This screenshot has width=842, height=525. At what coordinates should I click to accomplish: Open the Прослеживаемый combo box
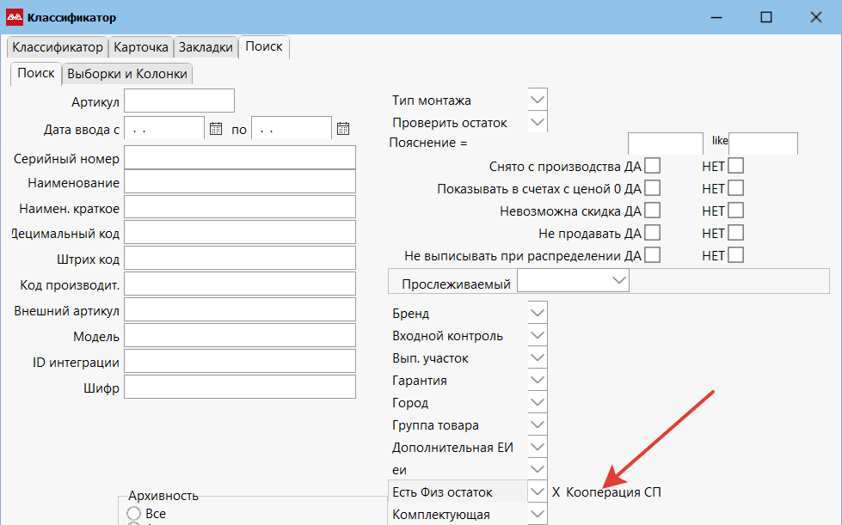(618, 281)
